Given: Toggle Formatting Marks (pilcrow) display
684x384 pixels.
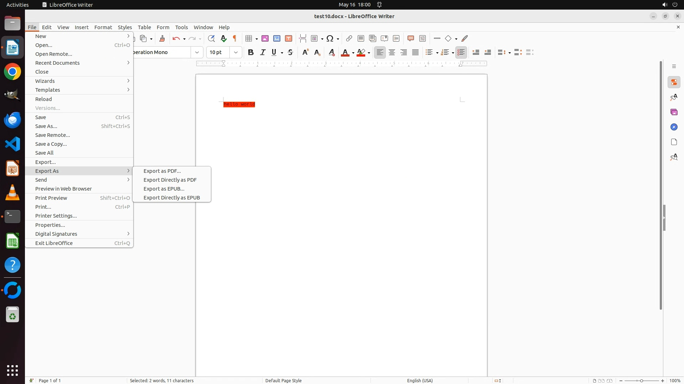Looking at the screenshot, I should click(235, 38).
